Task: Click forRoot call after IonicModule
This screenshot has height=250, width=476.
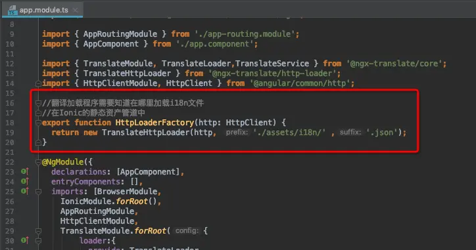Action: [131, 201]
